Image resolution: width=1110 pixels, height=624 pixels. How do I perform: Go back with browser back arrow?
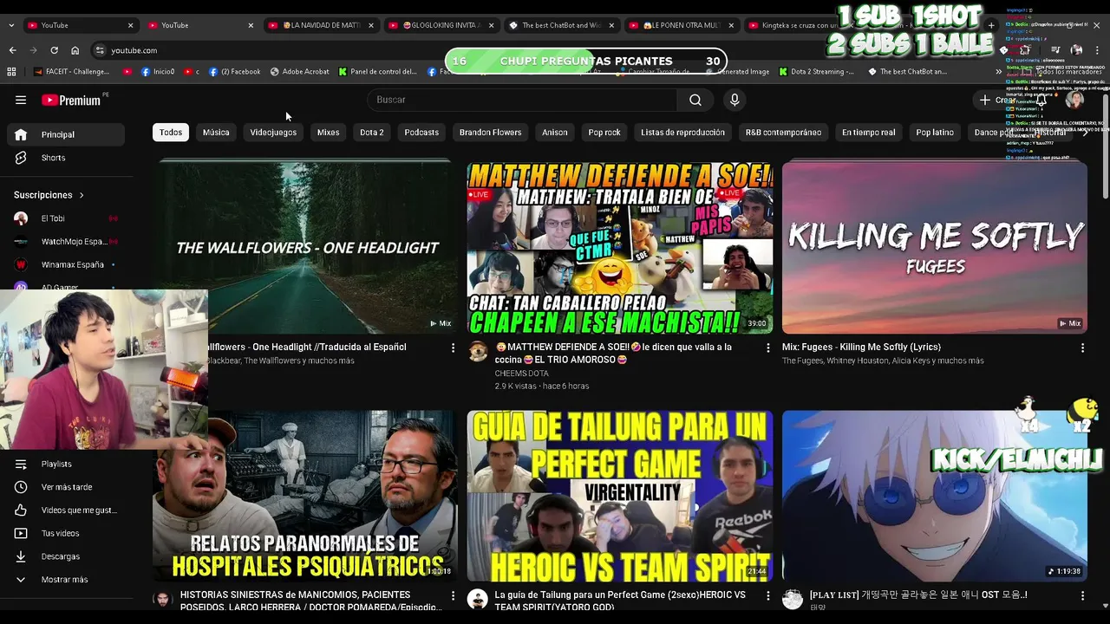tap(12, 50)
